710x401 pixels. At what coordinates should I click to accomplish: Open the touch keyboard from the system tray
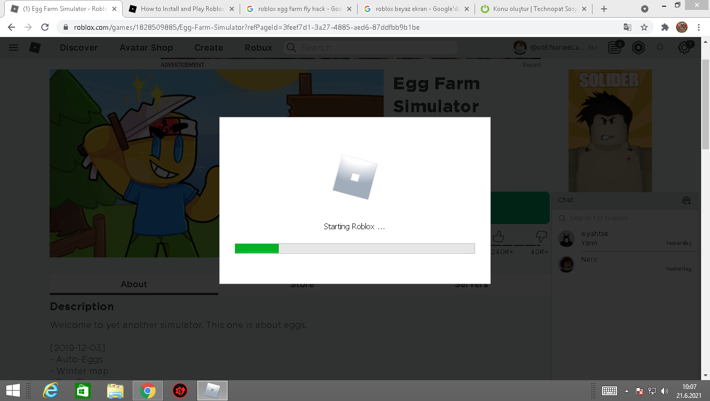[x=609, y=391]
